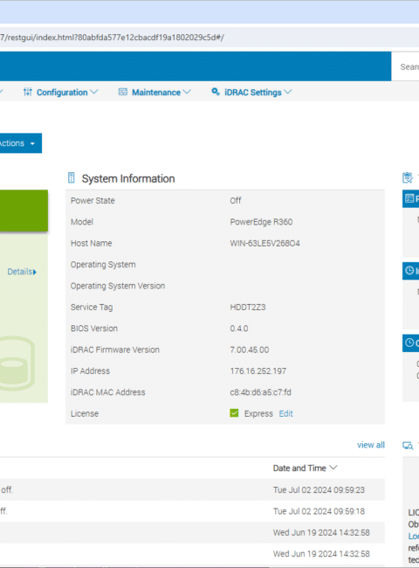Select iDRAC firmware version 7.00.45.00
419x568 pixels.
250,350
